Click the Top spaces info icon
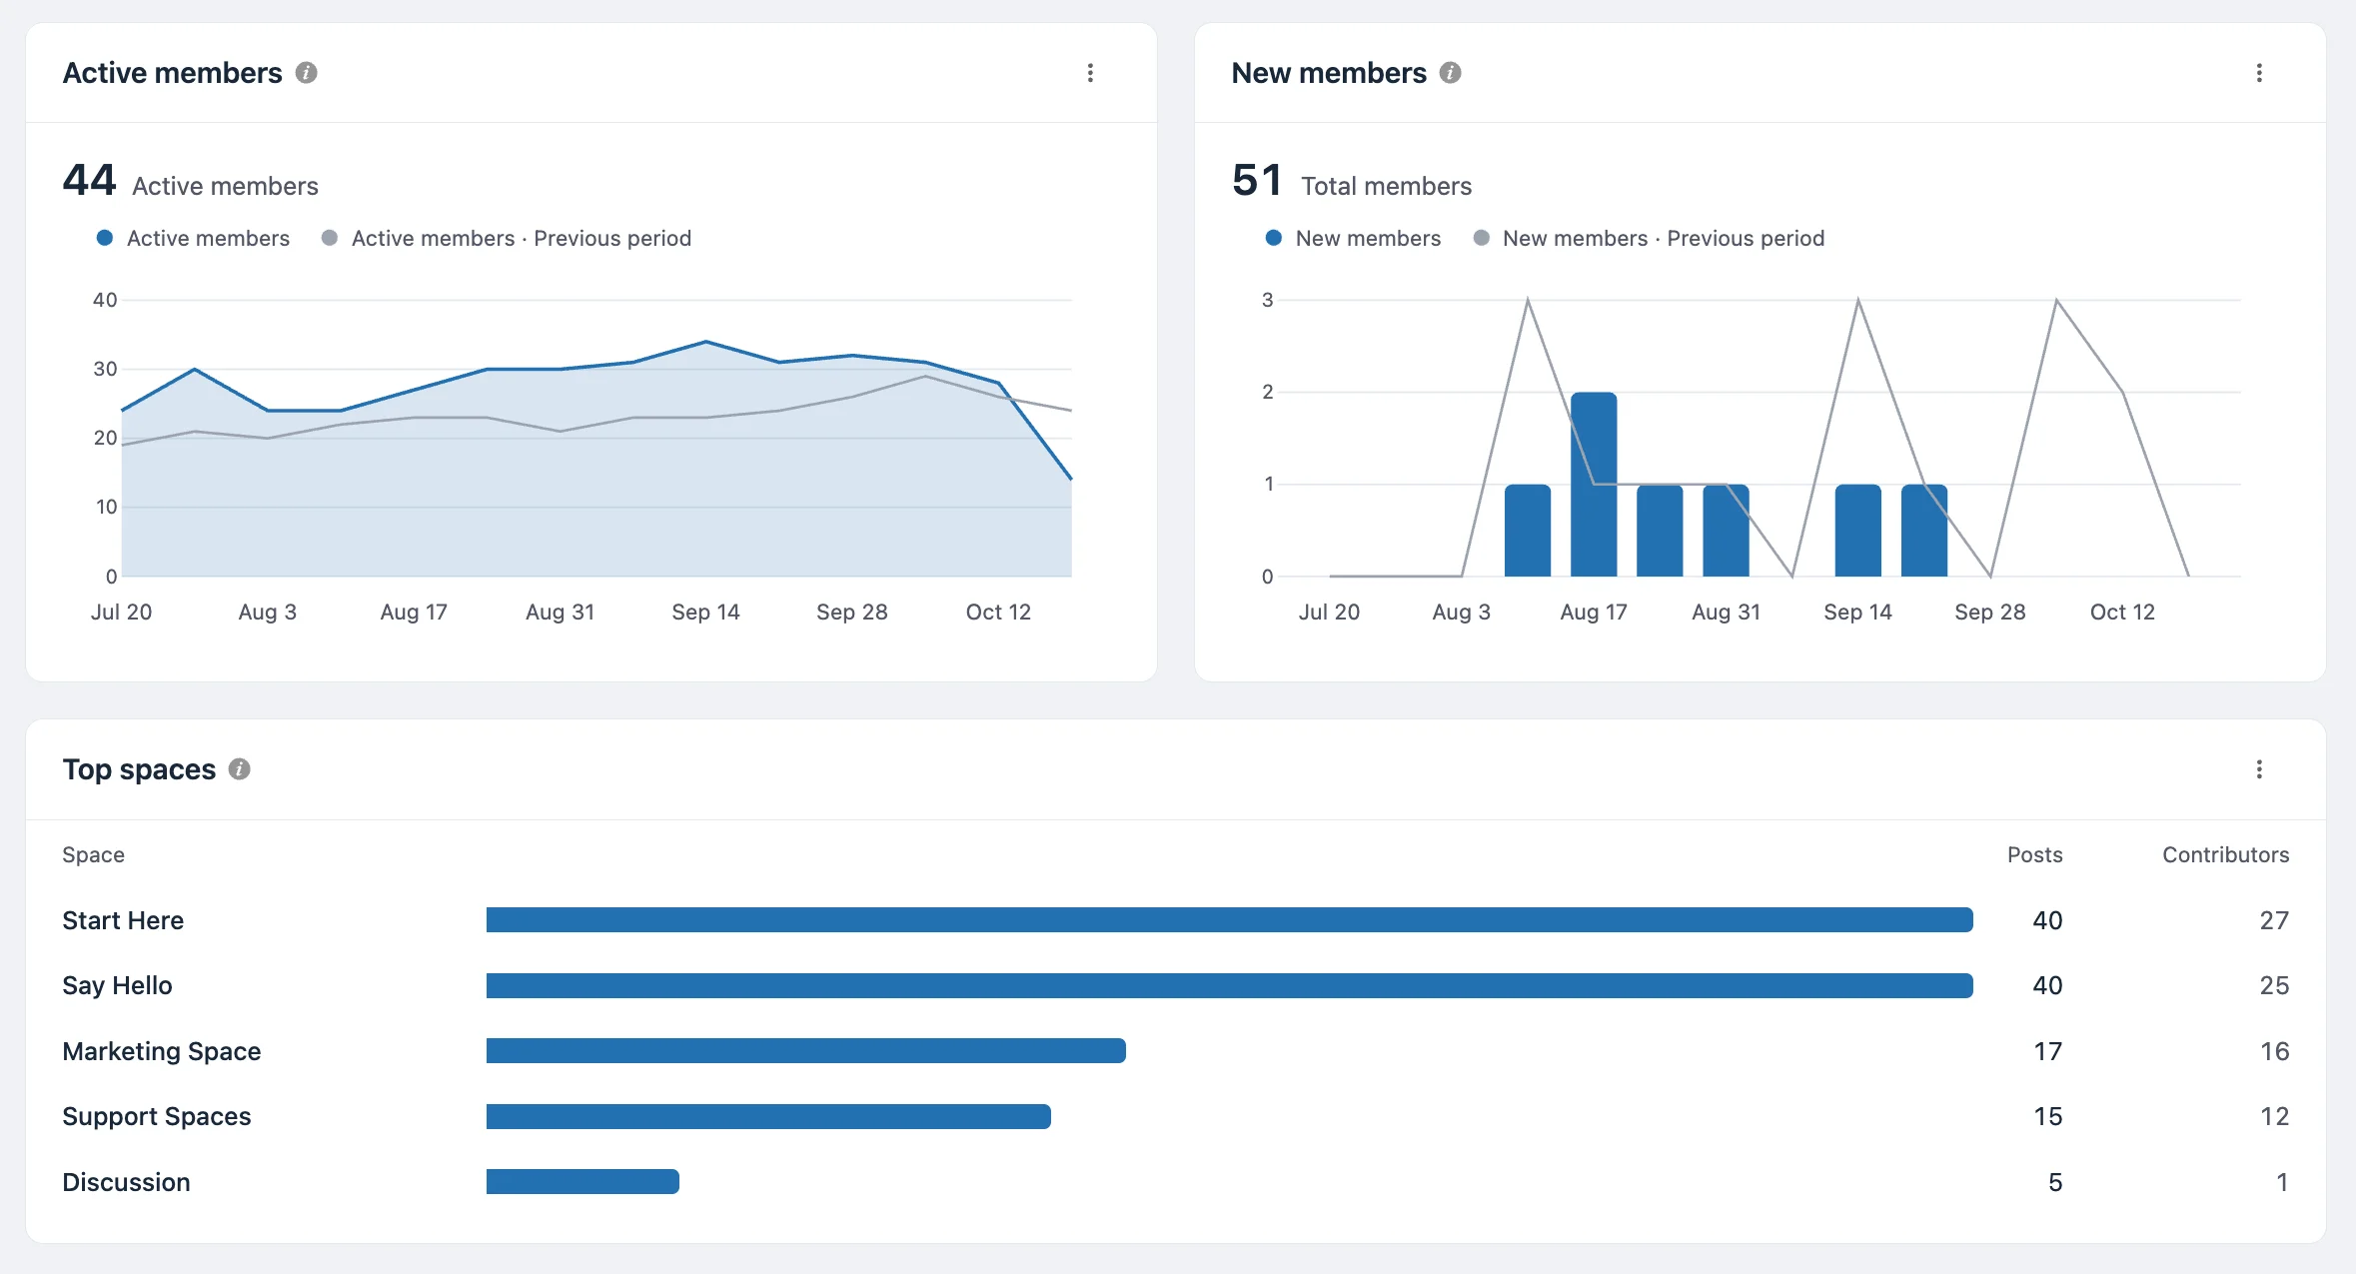2356x1274 pixels. (x=239, y=769)
